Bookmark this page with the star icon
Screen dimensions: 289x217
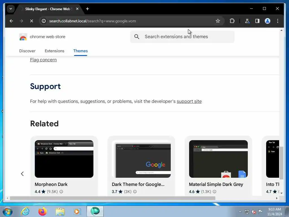click(218, 21)
